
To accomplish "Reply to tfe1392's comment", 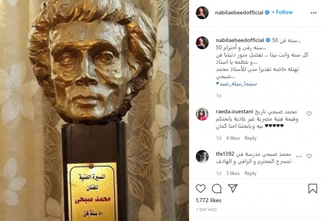I will 251,173.
